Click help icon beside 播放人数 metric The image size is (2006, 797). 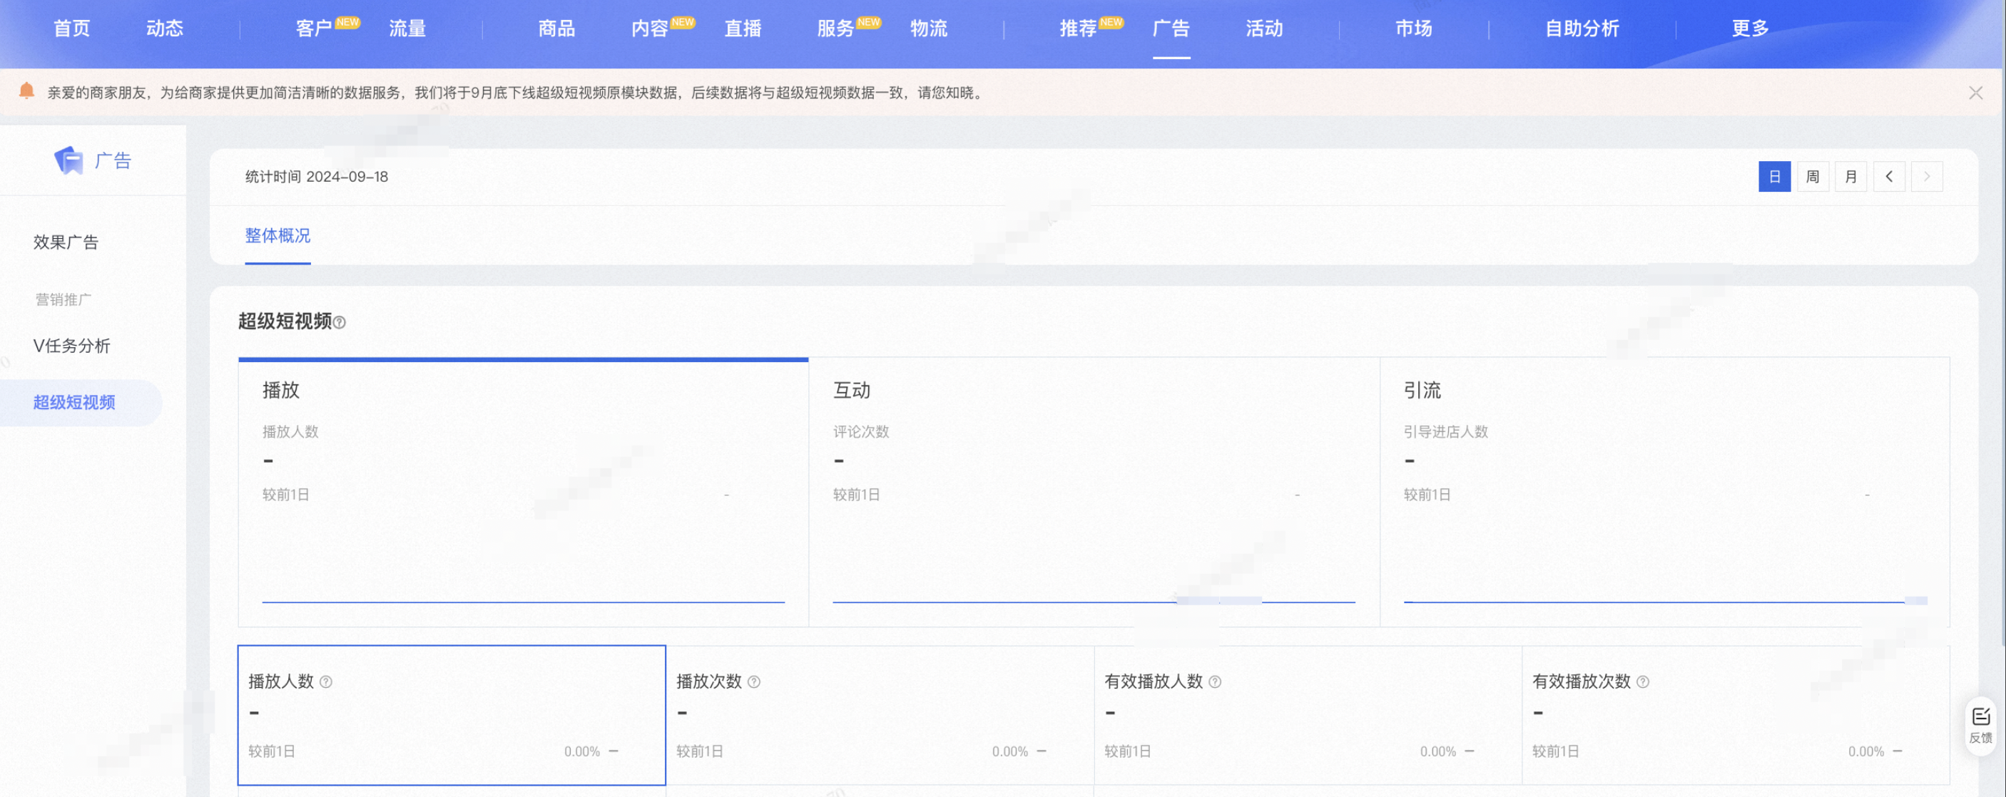[x=326, y=682]
